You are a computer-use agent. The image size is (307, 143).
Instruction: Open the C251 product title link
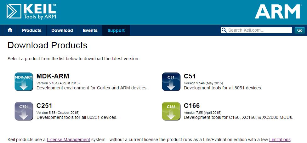pos(44,106)
